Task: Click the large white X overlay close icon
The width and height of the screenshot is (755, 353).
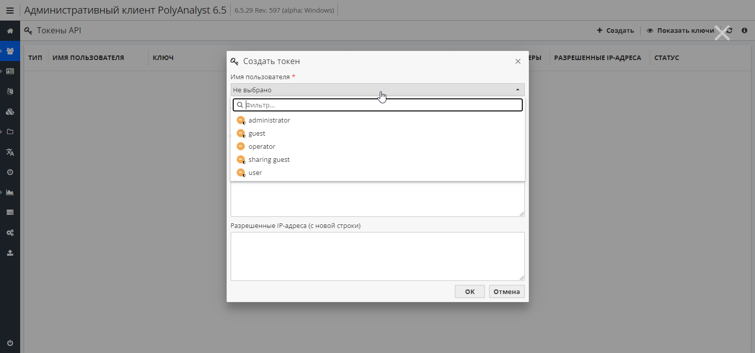Action: pyautogui.click(x=722, y=33)
